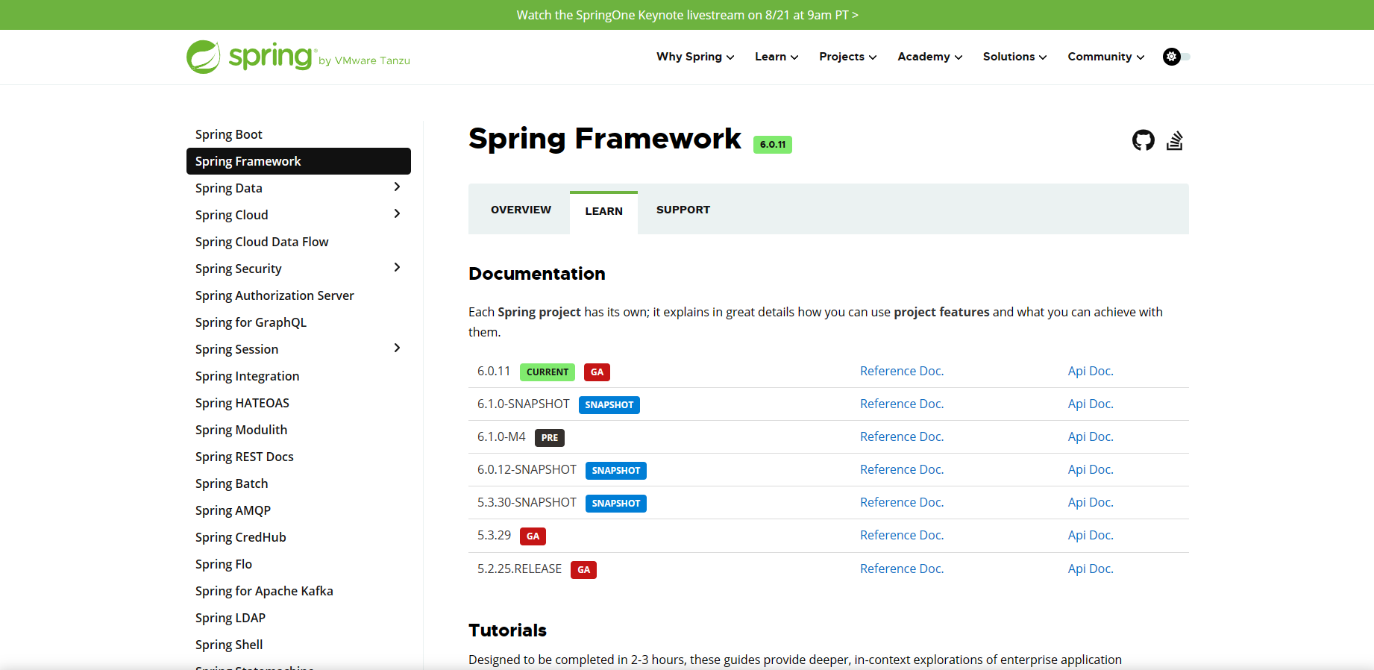
Task: Click the SNAPSHOT badge on 6.1.0-SNAPSHOT row
Action: click(x=609, y=405)
